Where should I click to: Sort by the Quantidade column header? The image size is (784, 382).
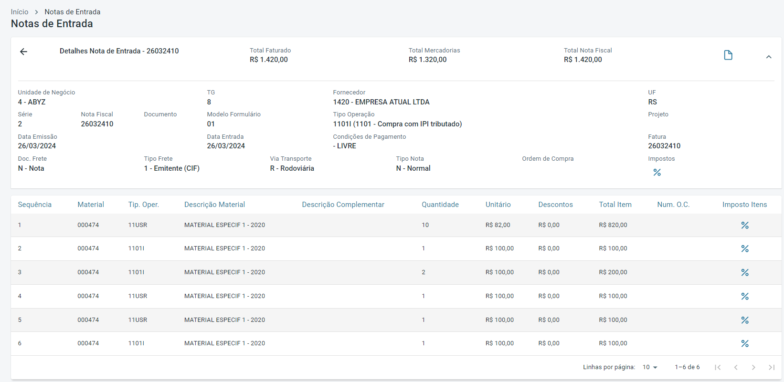pos(440,205)
